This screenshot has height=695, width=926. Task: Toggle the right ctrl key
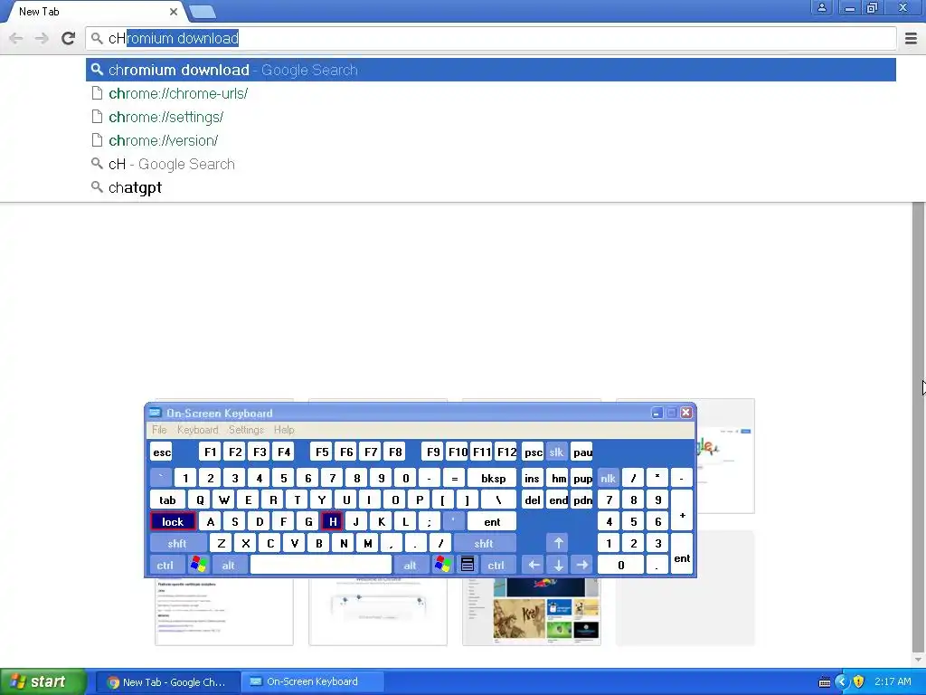pyautogui.click(x=496, y=566)
